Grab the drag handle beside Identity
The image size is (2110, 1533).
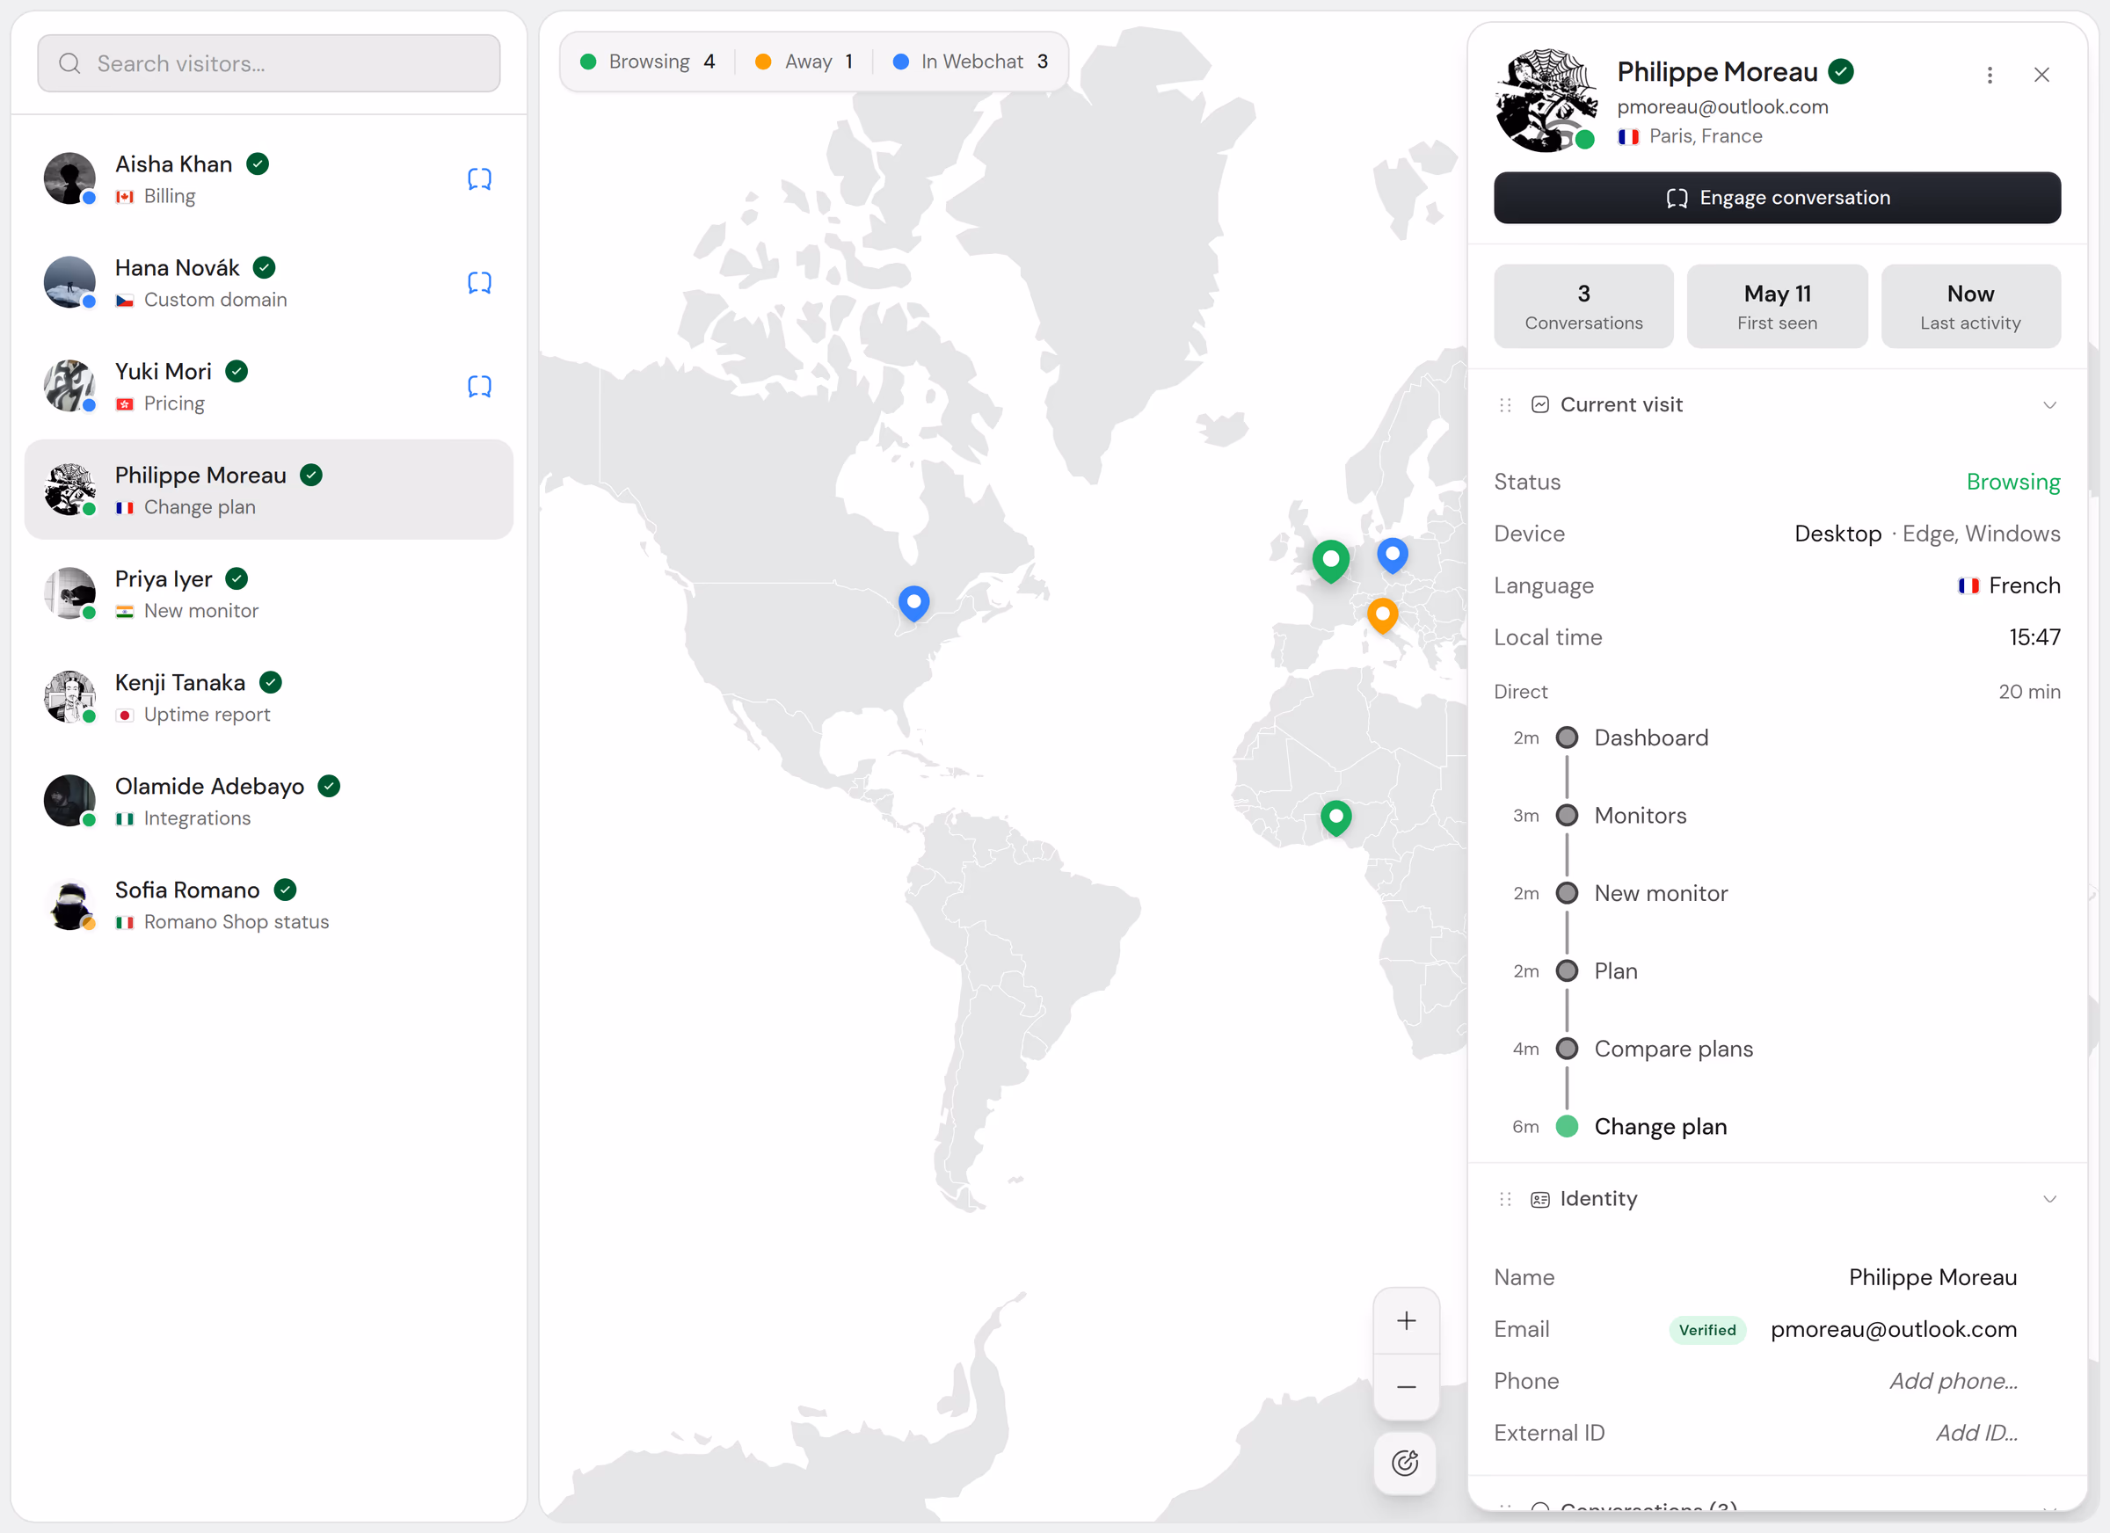[1505, 1199]
